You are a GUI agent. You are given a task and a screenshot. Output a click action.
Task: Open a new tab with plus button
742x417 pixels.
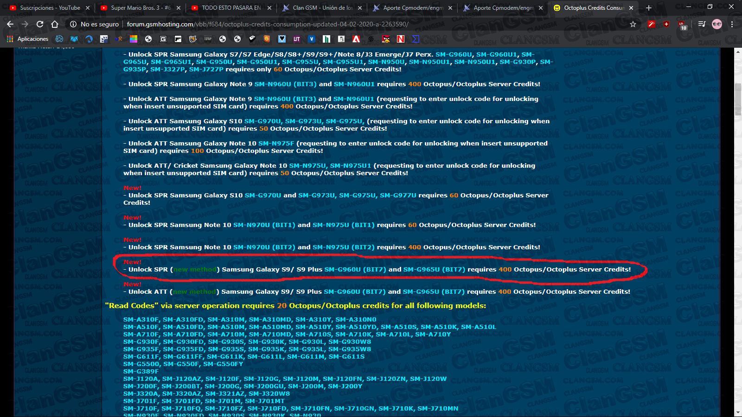coord(649,8)
